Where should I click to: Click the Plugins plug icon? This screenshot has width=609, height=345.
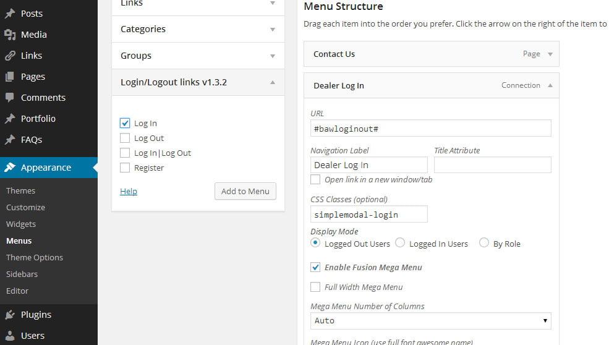[x=9, y=315]
